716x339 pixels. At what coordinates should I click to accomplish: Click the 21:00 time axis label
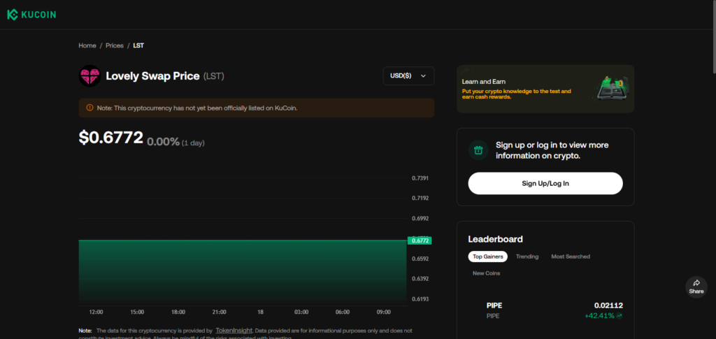(219, 312)
